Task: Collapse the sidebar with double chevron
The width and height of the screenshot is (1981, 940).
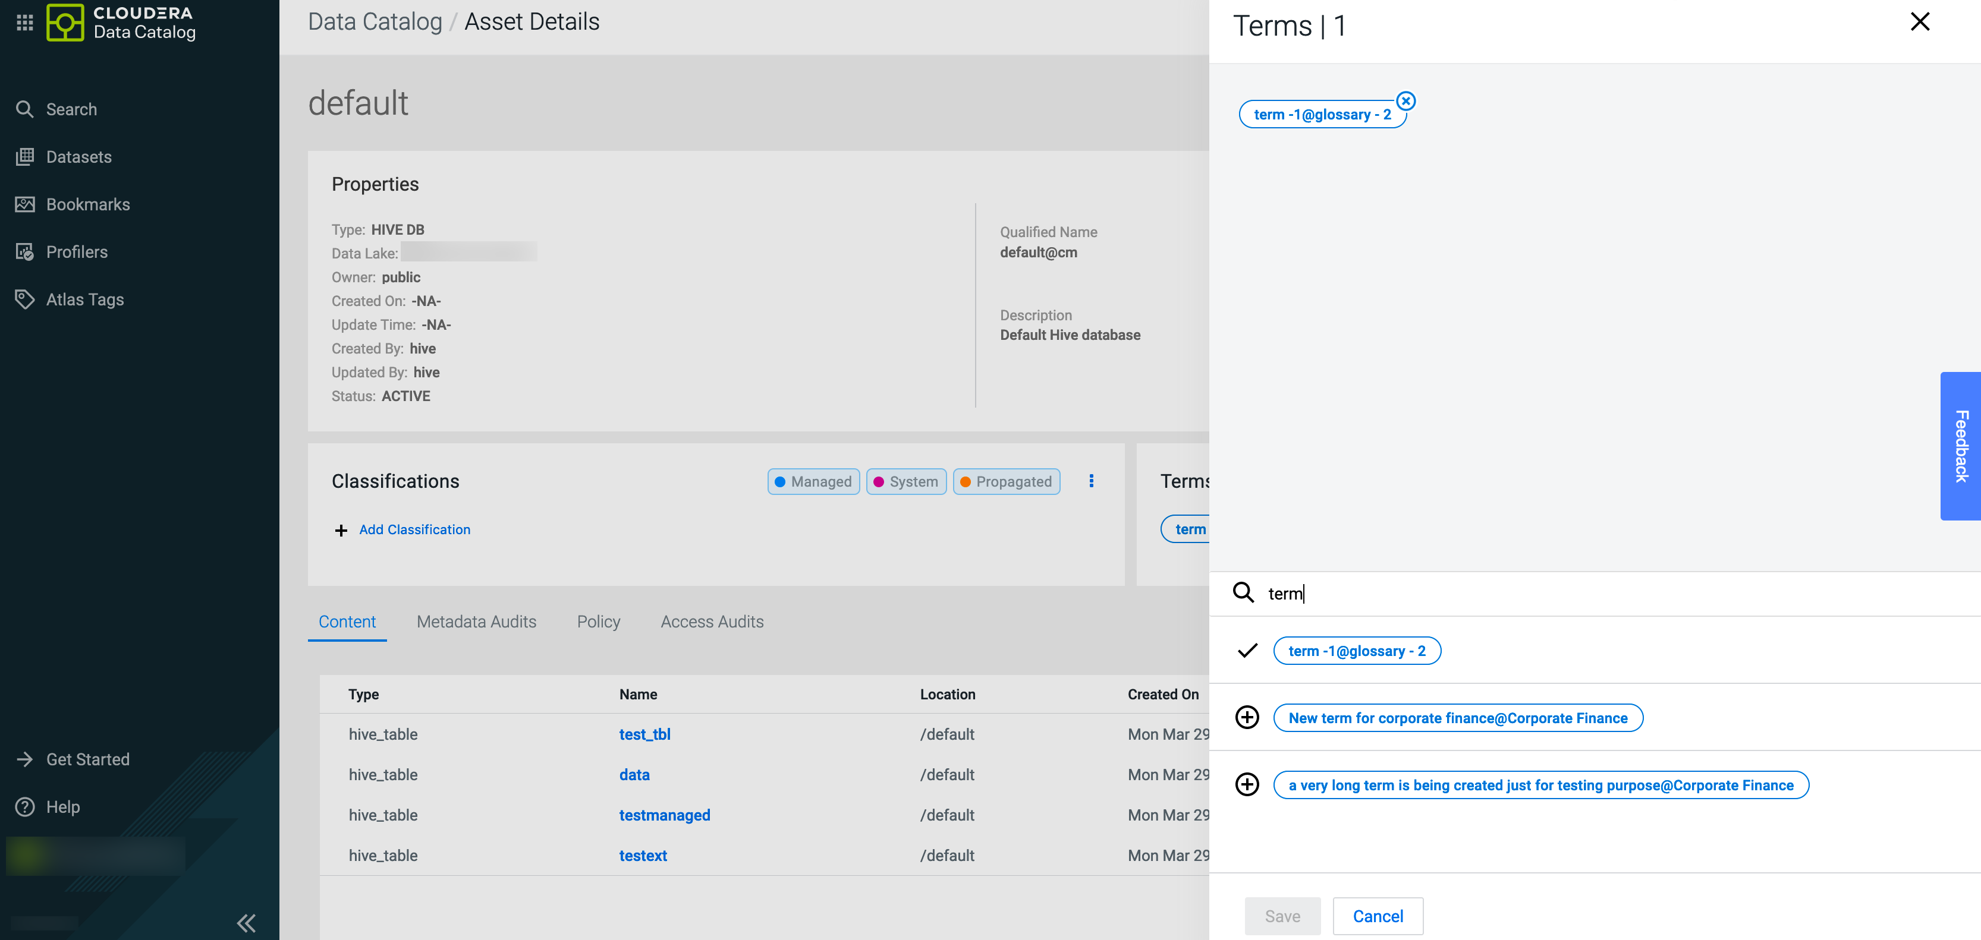Action: pos(246,922)
